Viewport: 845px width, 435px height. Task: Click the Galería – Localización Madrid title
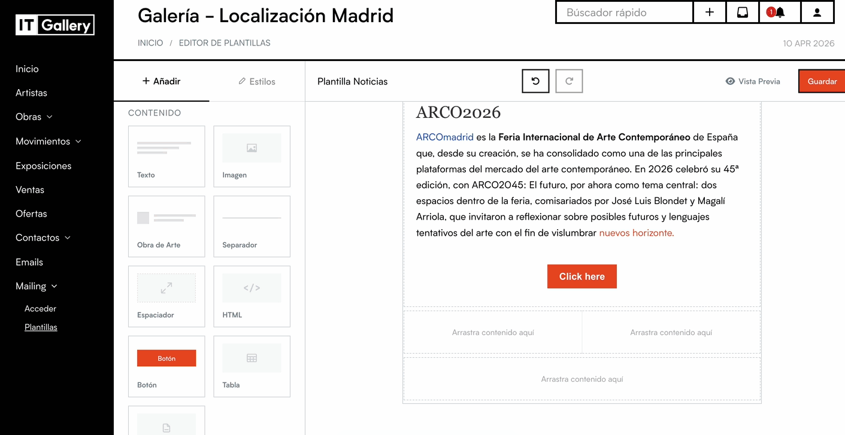click(266, 16)
